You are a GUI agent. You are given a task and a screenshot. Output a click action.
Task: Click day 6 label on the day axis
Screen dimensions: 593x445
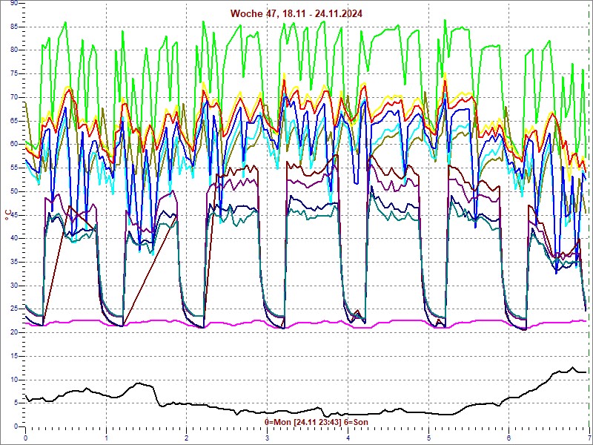[x=509, y=438]
